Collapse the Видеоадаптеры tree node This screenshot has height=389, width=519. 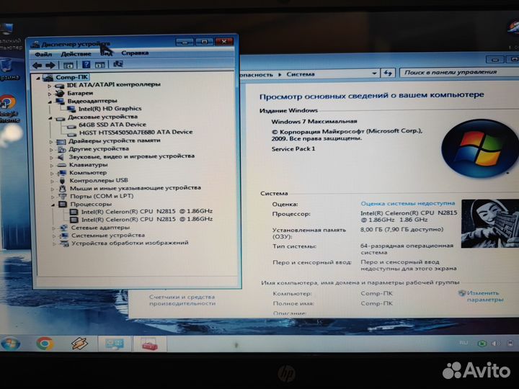click(51, 101)
